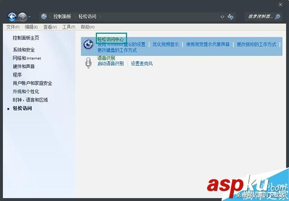
Task: Open 硬件和声音 in the sidebar
Action: click(x=24, y=66)
